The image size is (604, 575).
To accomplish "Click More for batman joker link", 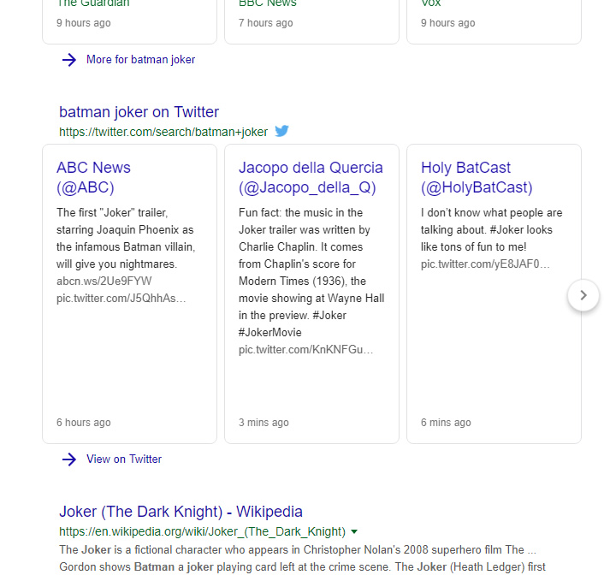I will pos(140,60).
